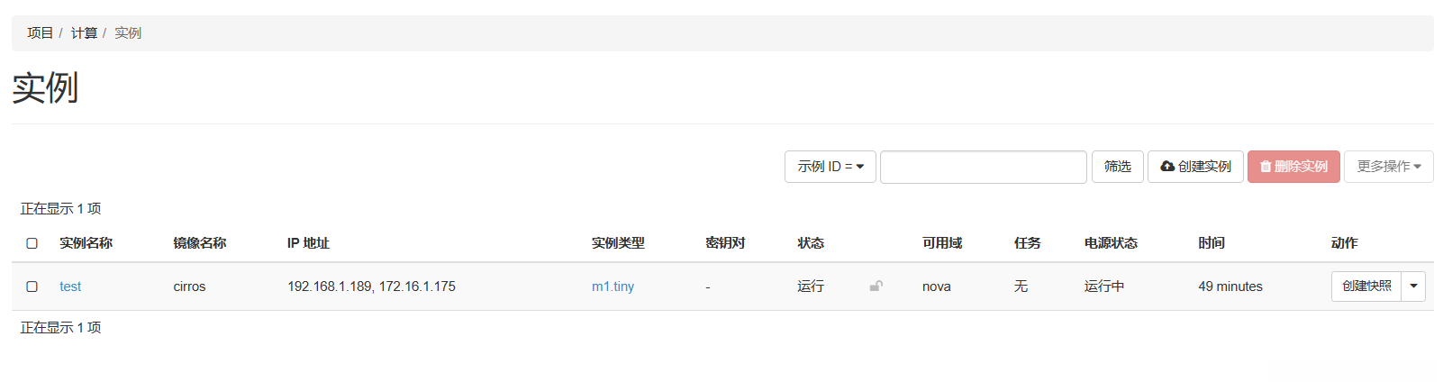Go to 项目 in the breadcrumb
This screenshot has width=1443, height=391.
coord(40,33)
